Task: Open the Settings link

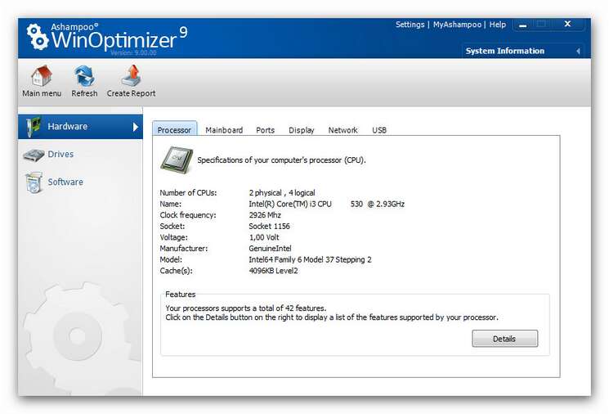Action: [410, 25]
